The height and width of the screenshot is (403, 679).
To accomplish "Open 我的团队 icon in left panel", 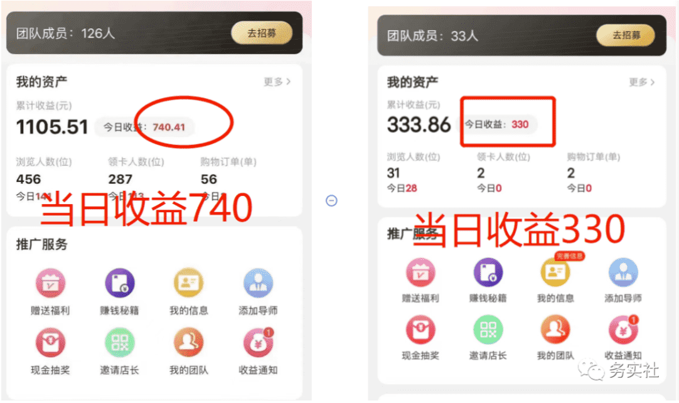I will point(188,343).
